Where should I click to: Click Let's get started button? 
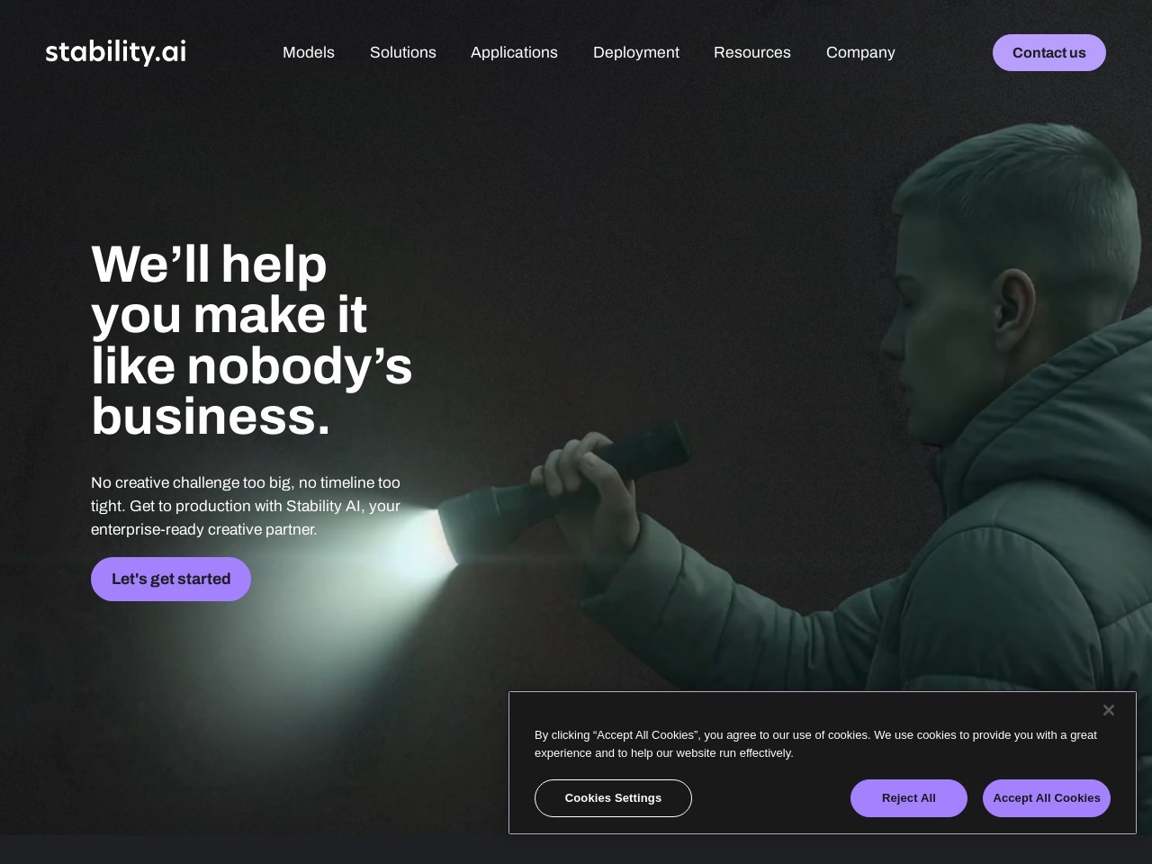click(171, 579)
